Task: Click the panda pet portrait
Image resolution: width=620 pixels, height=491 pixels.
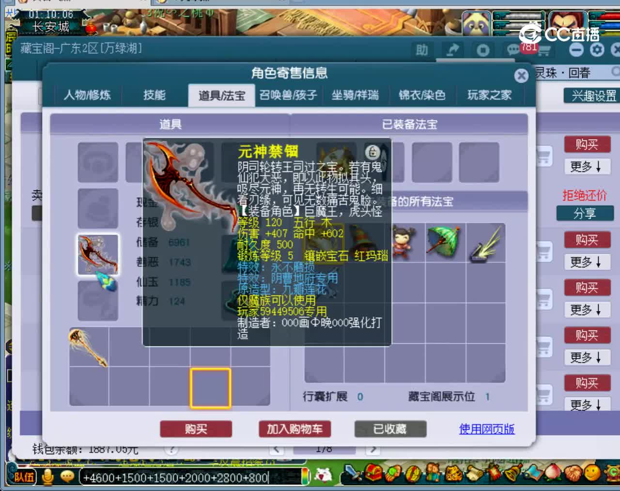Action: (x=477, y=23)
